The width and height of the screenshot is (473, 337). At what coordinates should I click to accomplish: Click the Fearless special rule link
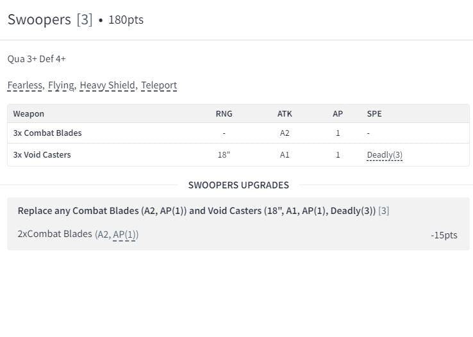click(25, 85)
